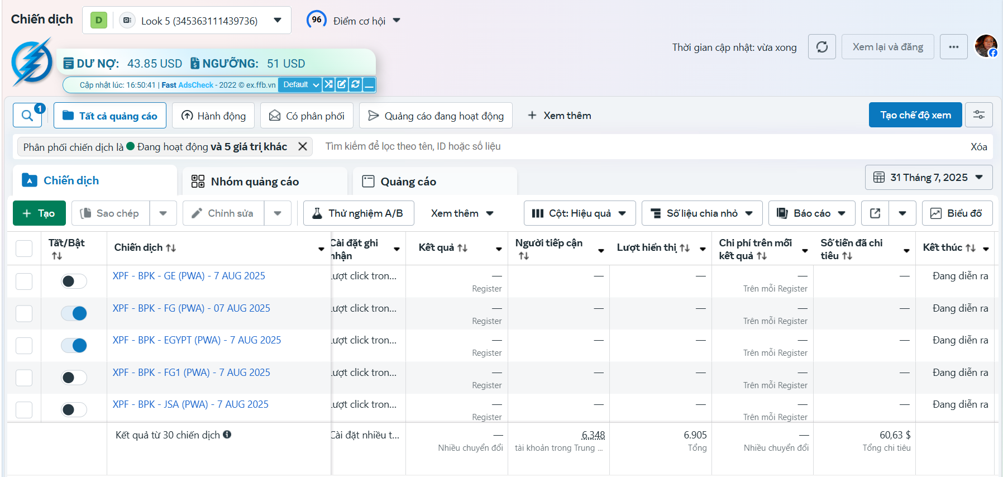Click the search magnifier icon
This screenshot has width=1003, height=477.
pos(27,116)
